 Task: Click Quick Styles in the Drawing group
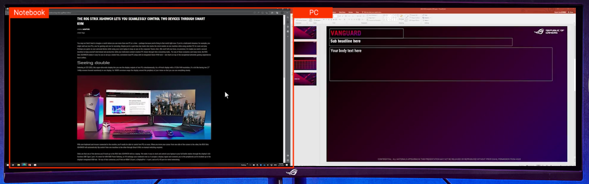407,18
